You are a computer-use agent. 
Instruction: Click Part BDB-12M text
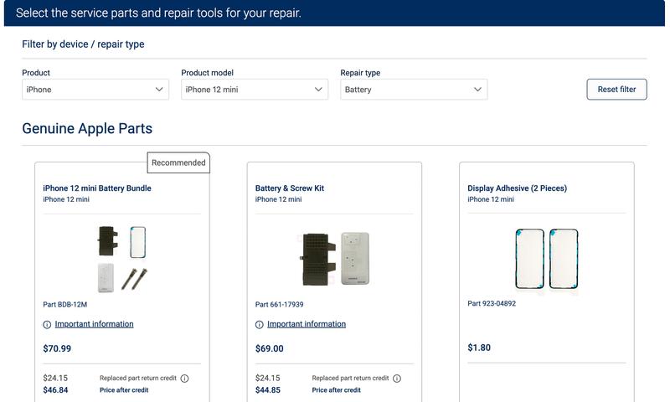65,305
